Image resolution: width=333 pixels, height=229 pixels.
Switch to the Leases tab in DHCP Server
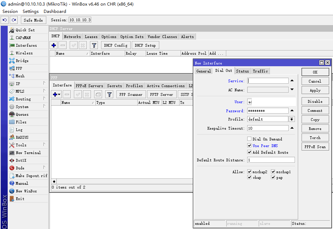tap(91, 37)
